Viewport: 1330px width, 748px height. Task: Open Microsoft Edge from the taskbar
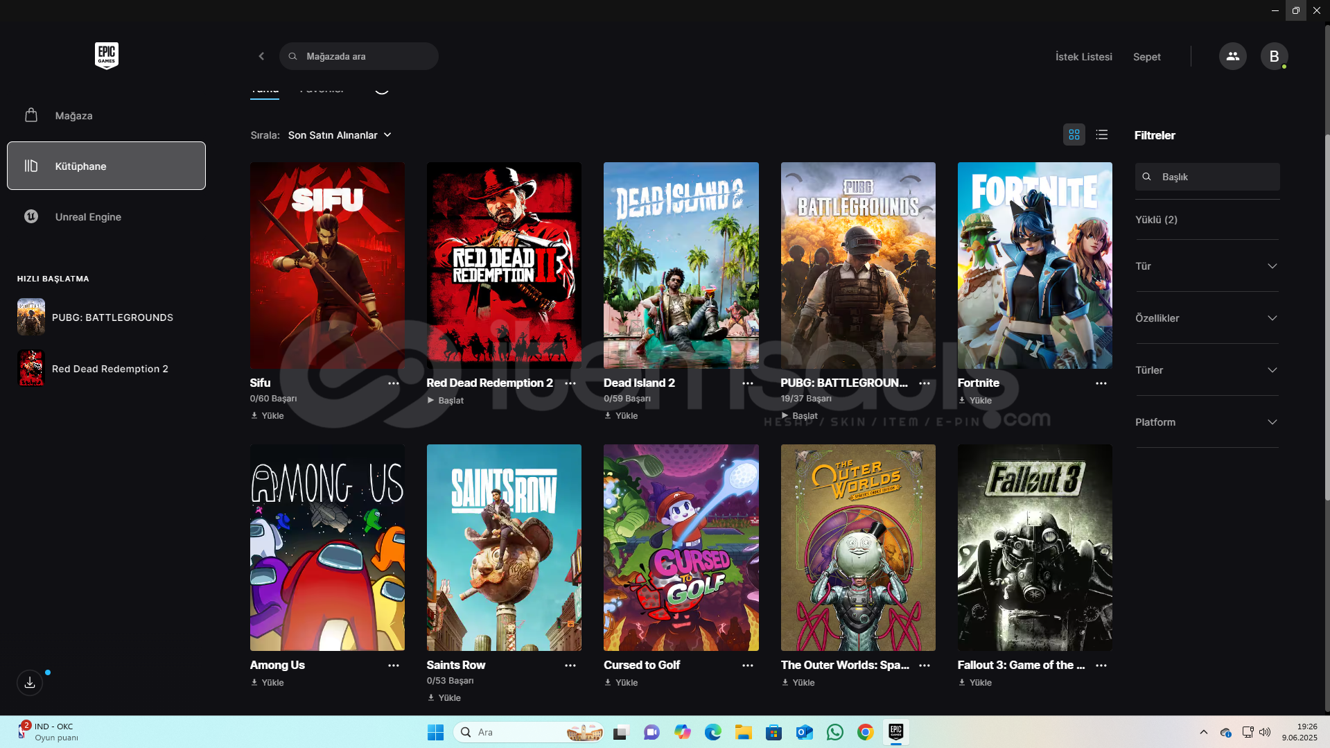[x=713, y=732]
